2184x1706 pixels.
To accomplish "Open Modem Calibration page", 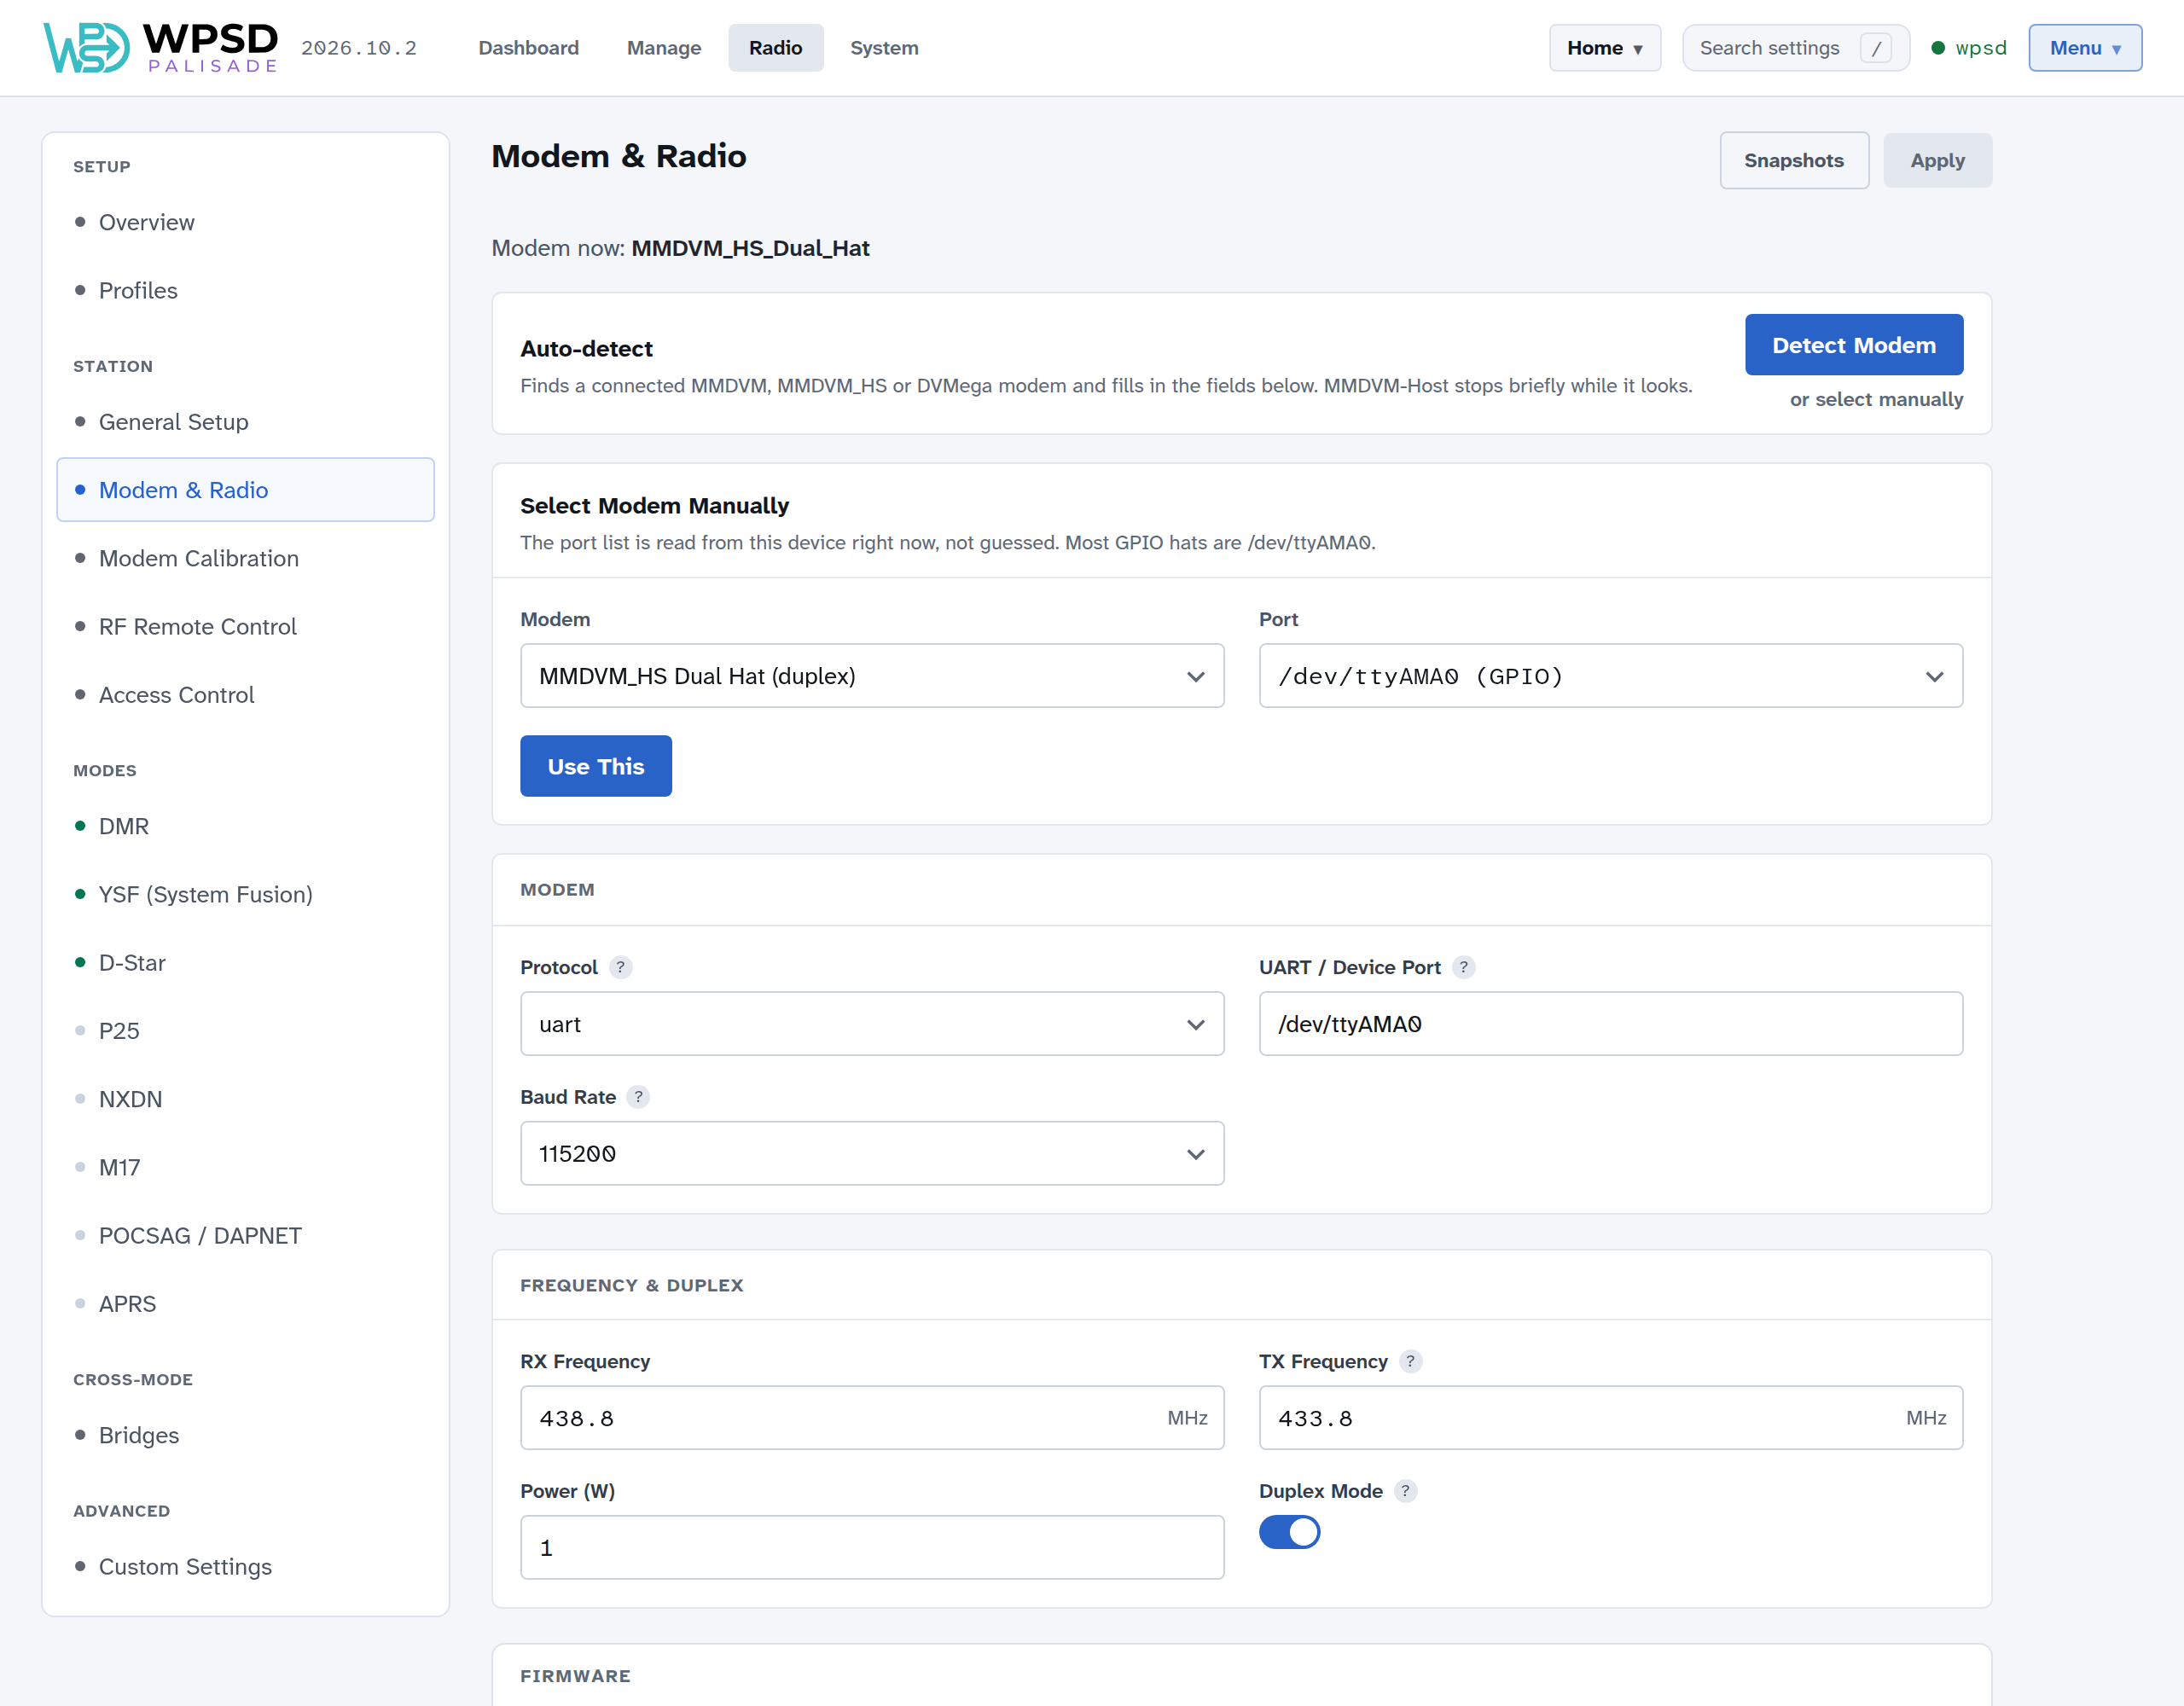I will [246, 558].
